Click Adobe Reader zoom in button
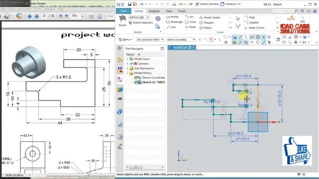Viewport: 319px width, 179px height. [66, 16]
